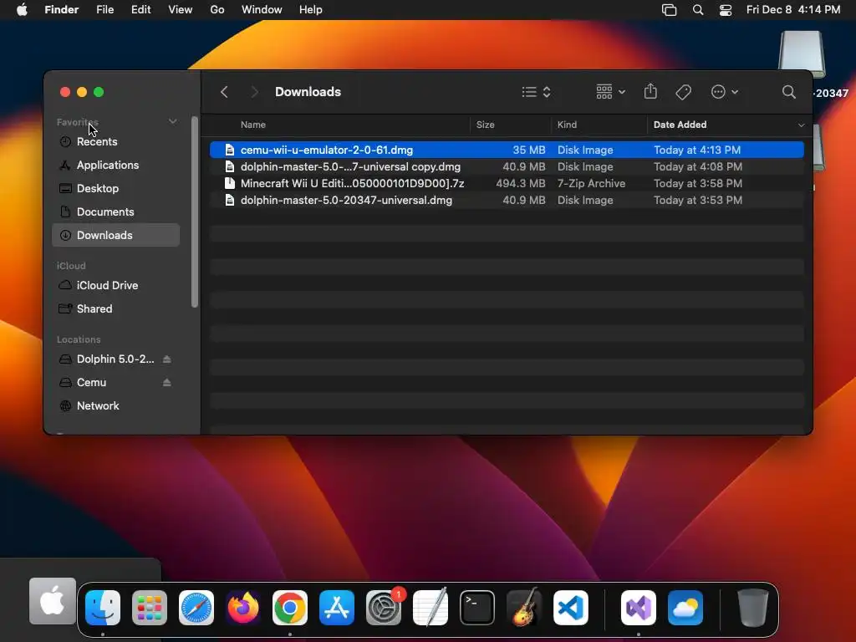This screenshot has height=642, width=856.
Task: Toggle Date Added sort direction chevron
Action: [x=801, y=125]
